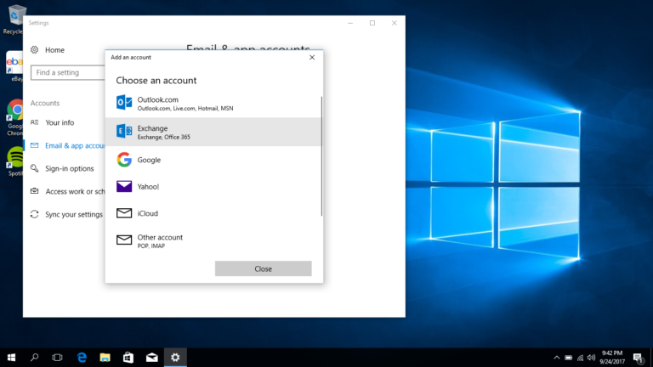Select Email & app accounts sidebar item
The image size is (653, 367).
[65, 145]
